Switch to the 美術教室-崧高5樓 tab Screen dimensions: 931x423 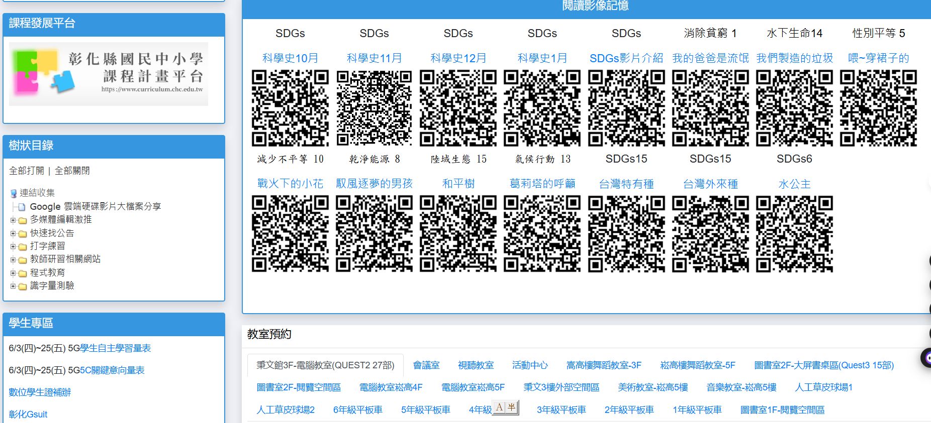(x=653, y=387)
